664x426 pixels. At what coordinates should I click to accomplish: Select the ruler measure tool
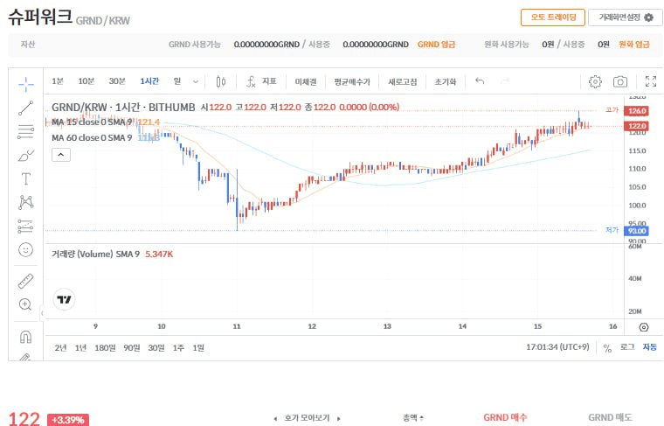pyautogui.click(x=26, y=281)
